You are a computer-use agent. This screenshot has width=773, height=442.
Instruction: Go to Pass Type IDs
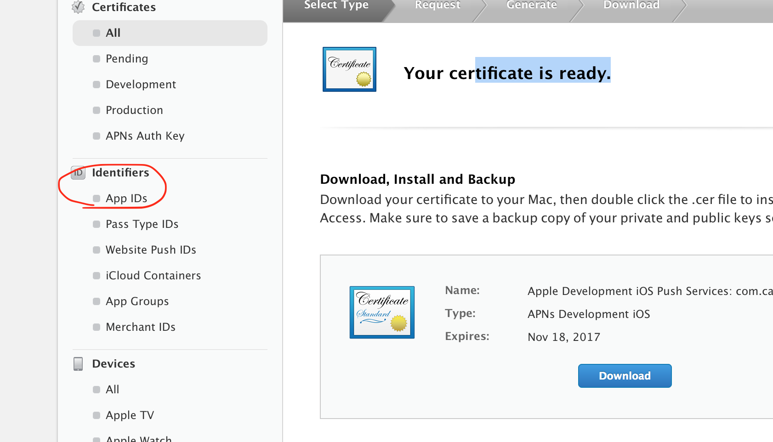click(142, 224)
